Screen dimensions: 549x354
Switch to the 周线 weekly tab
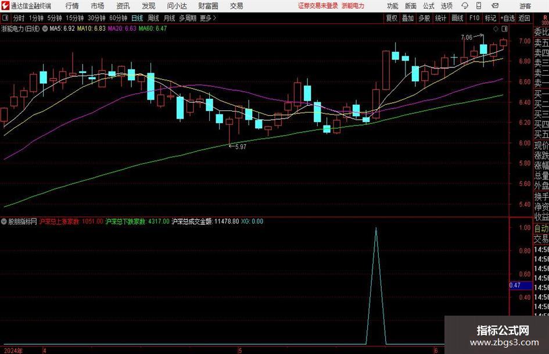[x=153, y=18]
